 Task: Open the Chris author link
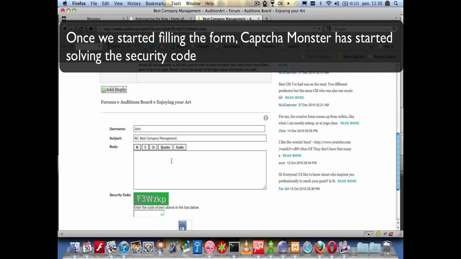tap(282, 131)
